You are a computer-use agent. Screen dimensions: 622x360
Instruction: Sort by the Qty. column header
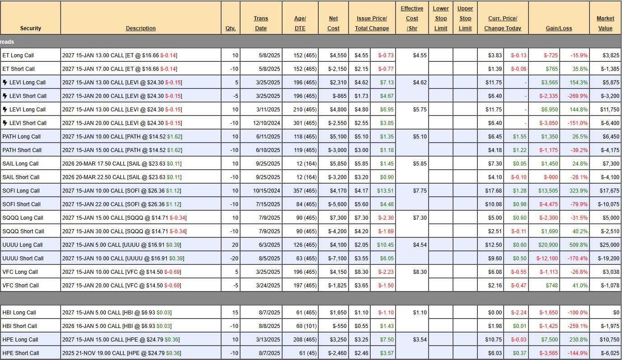click(x=231, y=28)
